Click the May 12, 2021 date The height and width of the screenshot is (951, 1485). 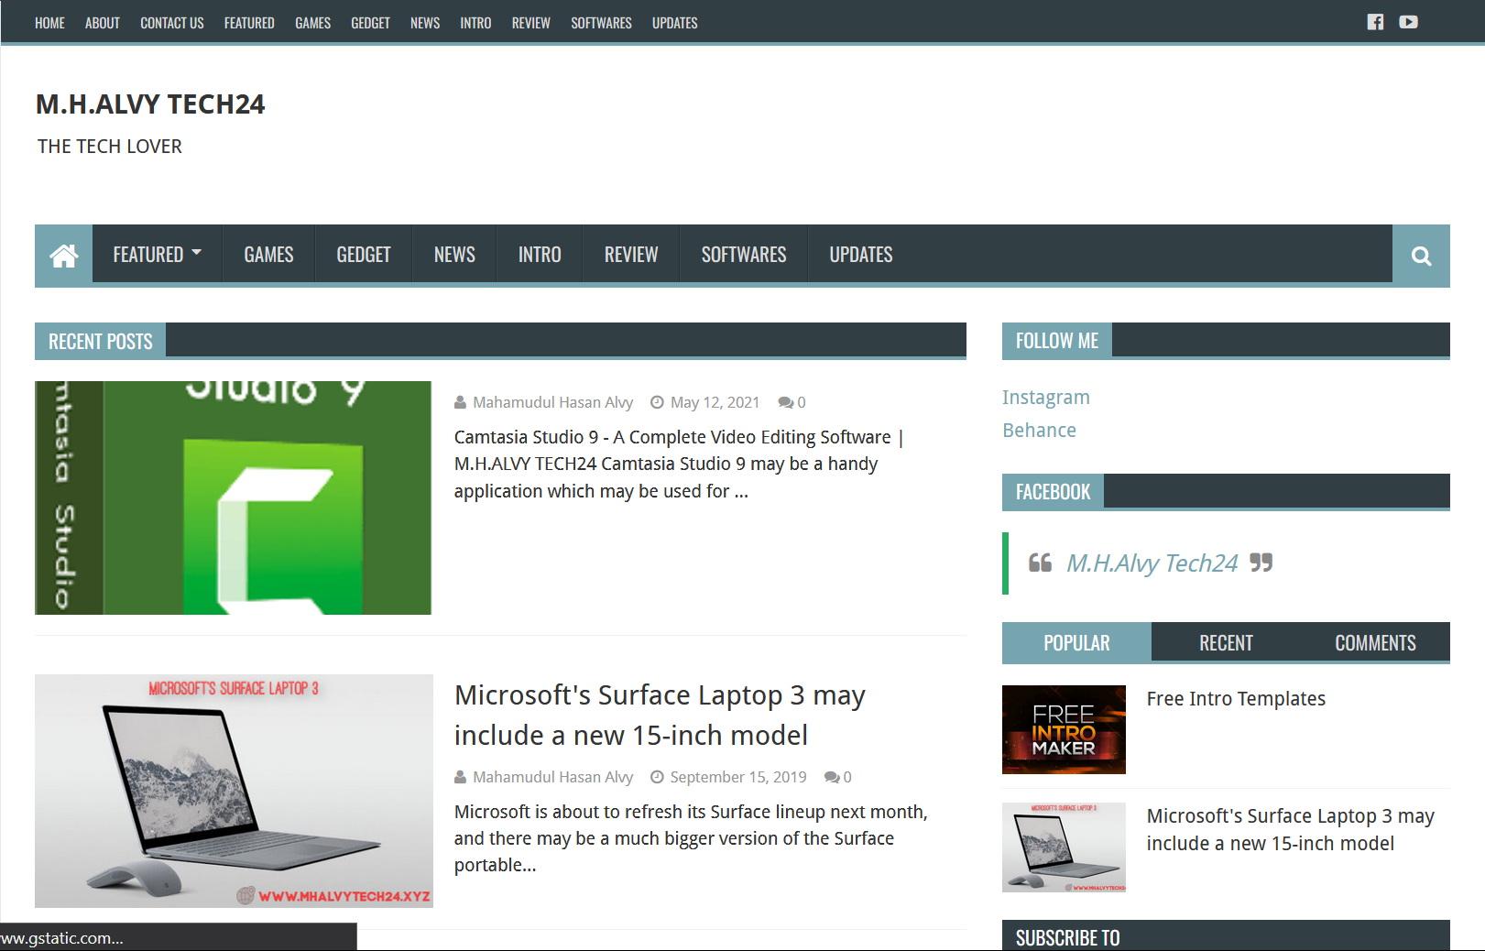715,402
